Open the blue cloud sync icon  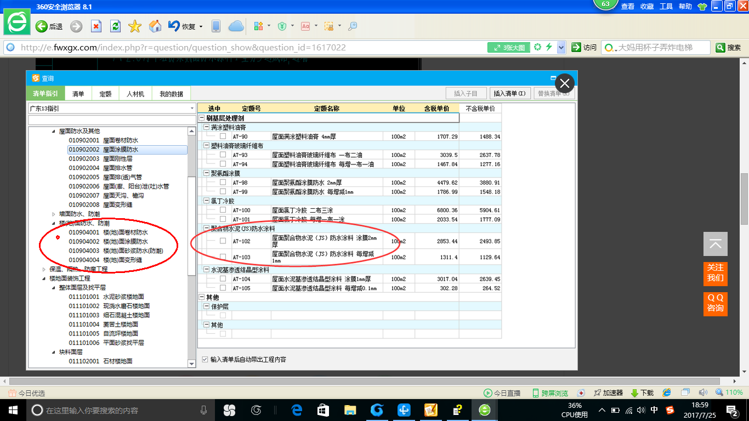(236, 26)
